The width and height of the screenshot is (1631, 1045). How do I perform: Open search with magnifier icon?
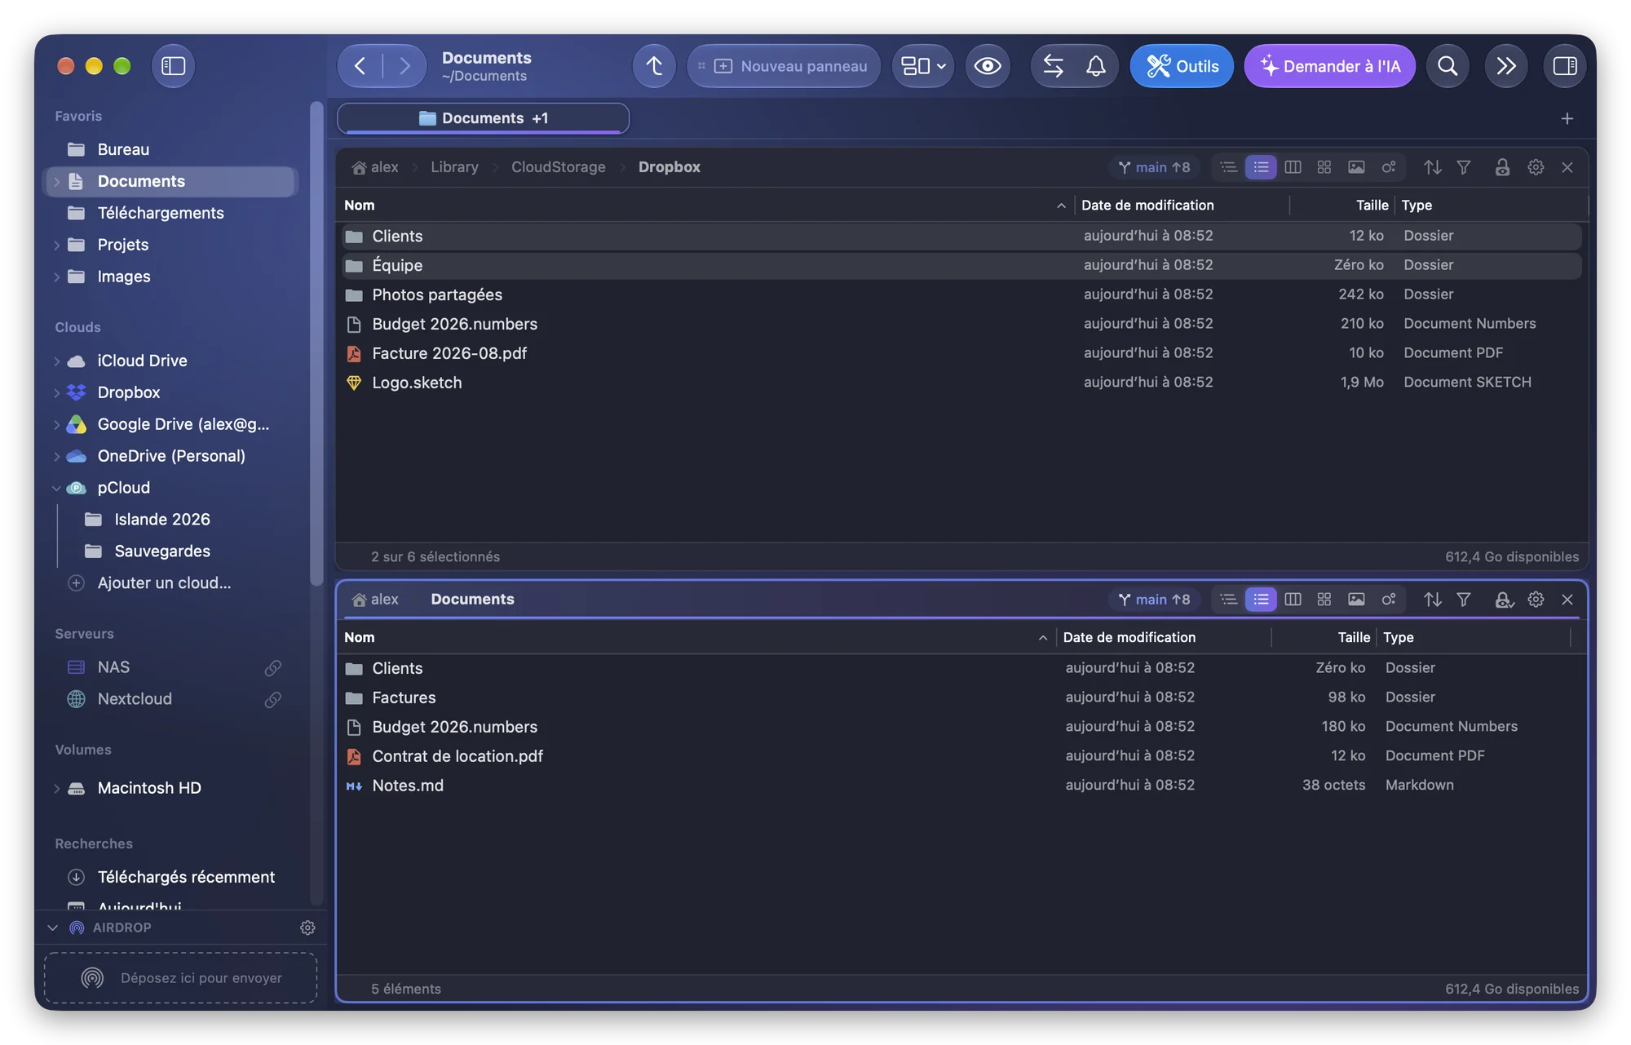[1448, 66]
